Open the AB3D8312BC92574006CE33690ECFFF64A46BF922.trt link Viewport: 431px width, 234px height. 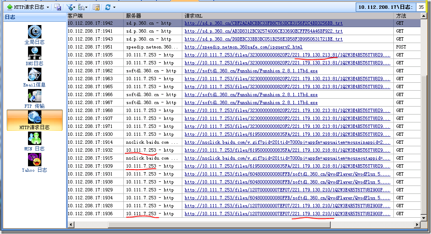[x=263, y=31]
